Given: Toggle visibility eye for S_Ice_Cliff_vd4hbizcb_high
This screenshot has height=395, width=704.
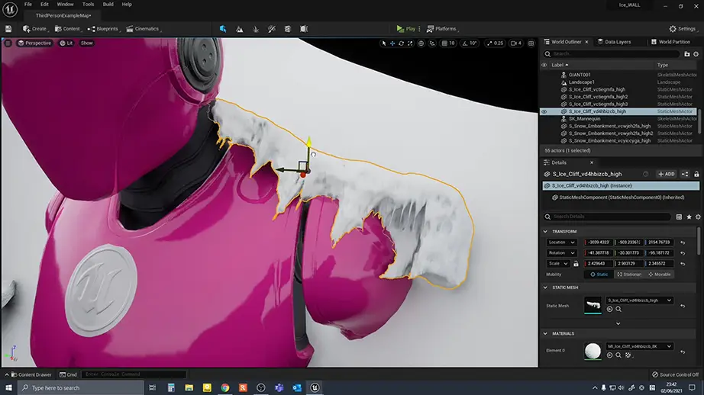Looking at the screenshot, I should [544, 111].
